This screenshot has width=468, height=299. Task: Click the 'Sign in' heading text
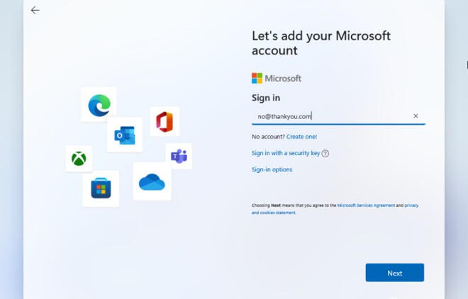click(x=266, y=98)
